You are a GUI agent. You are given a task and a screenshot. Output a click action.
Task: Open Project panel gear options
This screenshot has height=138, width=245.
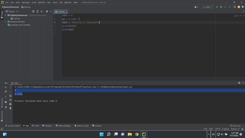pyautogui.click(x=47, y=11)
